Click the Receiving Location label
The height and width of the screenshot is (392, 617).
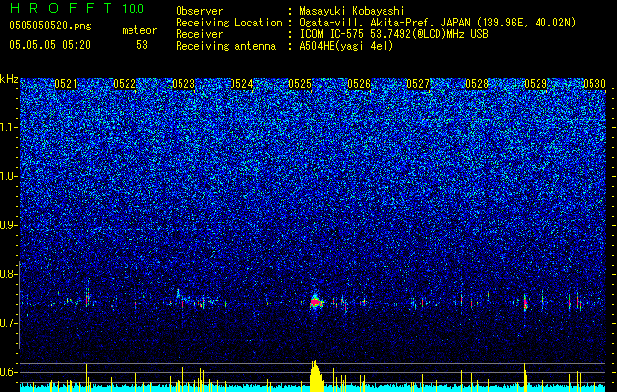[229, 23]
